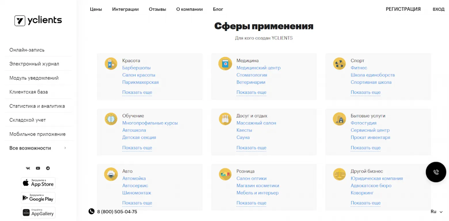This screenshot has width=449, height=221.
Task: Open the Отзывы menu item
Action: [157, 9]
